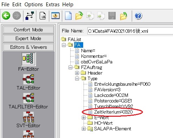Expand the SALAPA-Element tree node
The height and width of the screenshot is (138, 173).
(x=84, y=129)
